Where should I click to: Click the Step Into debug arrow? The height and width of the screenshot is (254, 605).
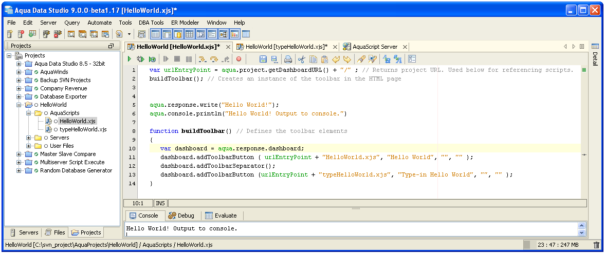tap(202, 59)
